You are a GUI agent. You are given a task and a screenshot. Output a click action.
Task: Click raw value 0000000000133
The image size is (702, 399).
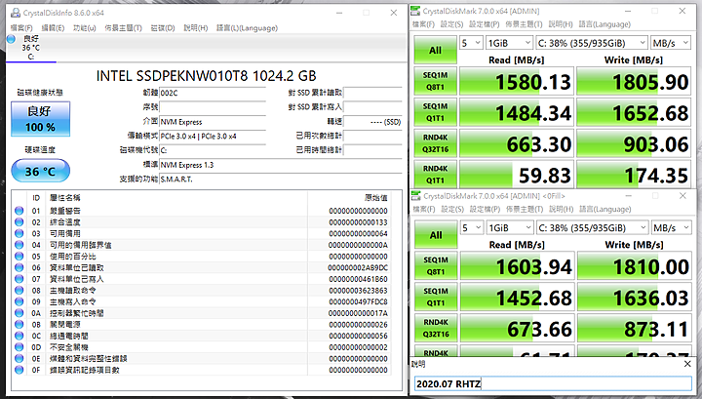tap(358, 222)
